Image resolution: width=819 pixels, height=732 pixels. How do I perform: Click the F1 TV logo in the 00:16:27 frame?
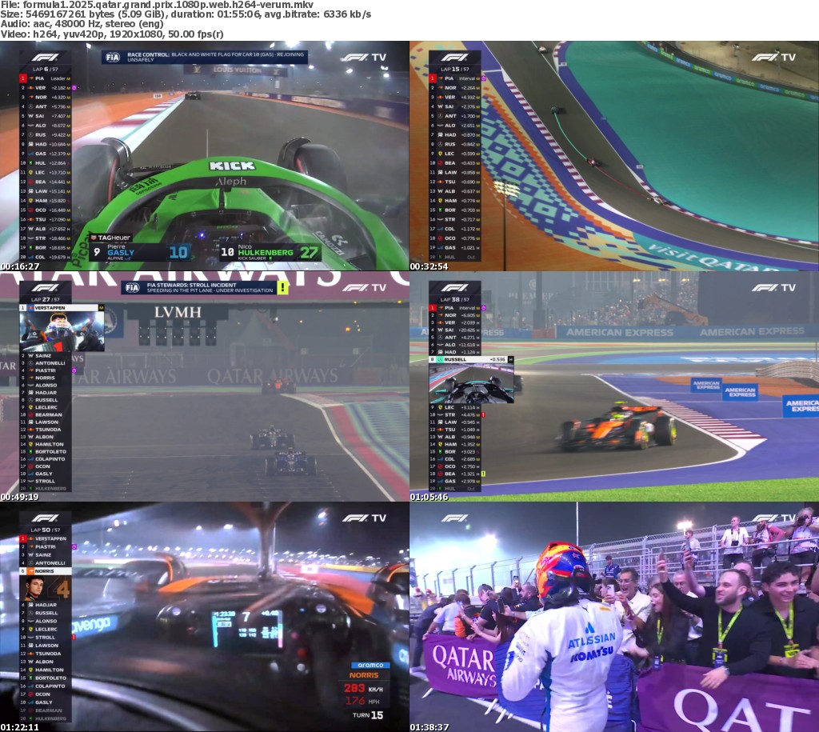tap(364, 58)
